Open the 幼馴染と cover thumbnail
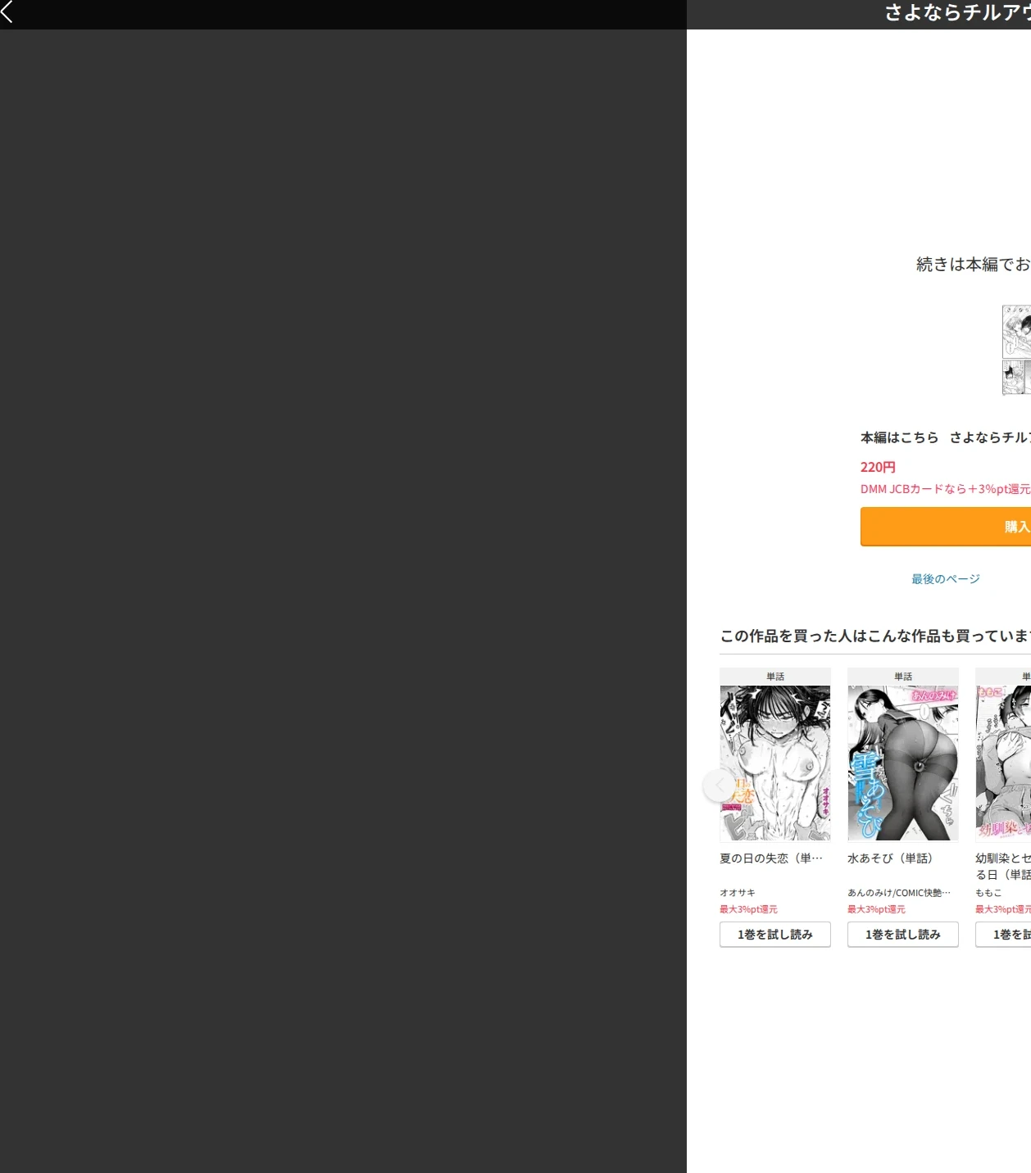This screenshot has height=1173, width=1031. point(1003,763)
